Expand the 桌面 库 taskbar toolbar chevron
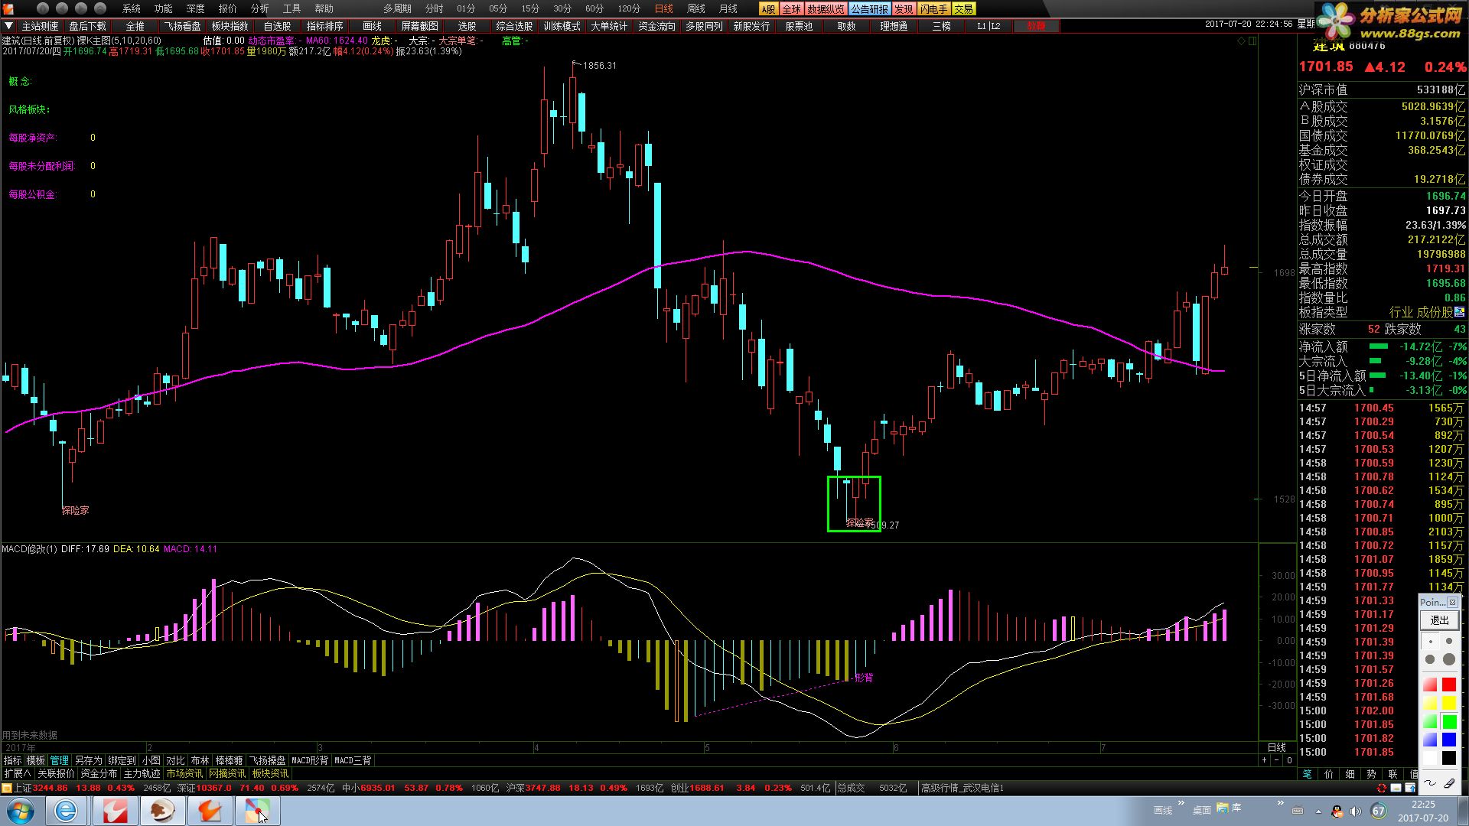The height and width of the screenshot is (826, 1469). click(1281, 803)
